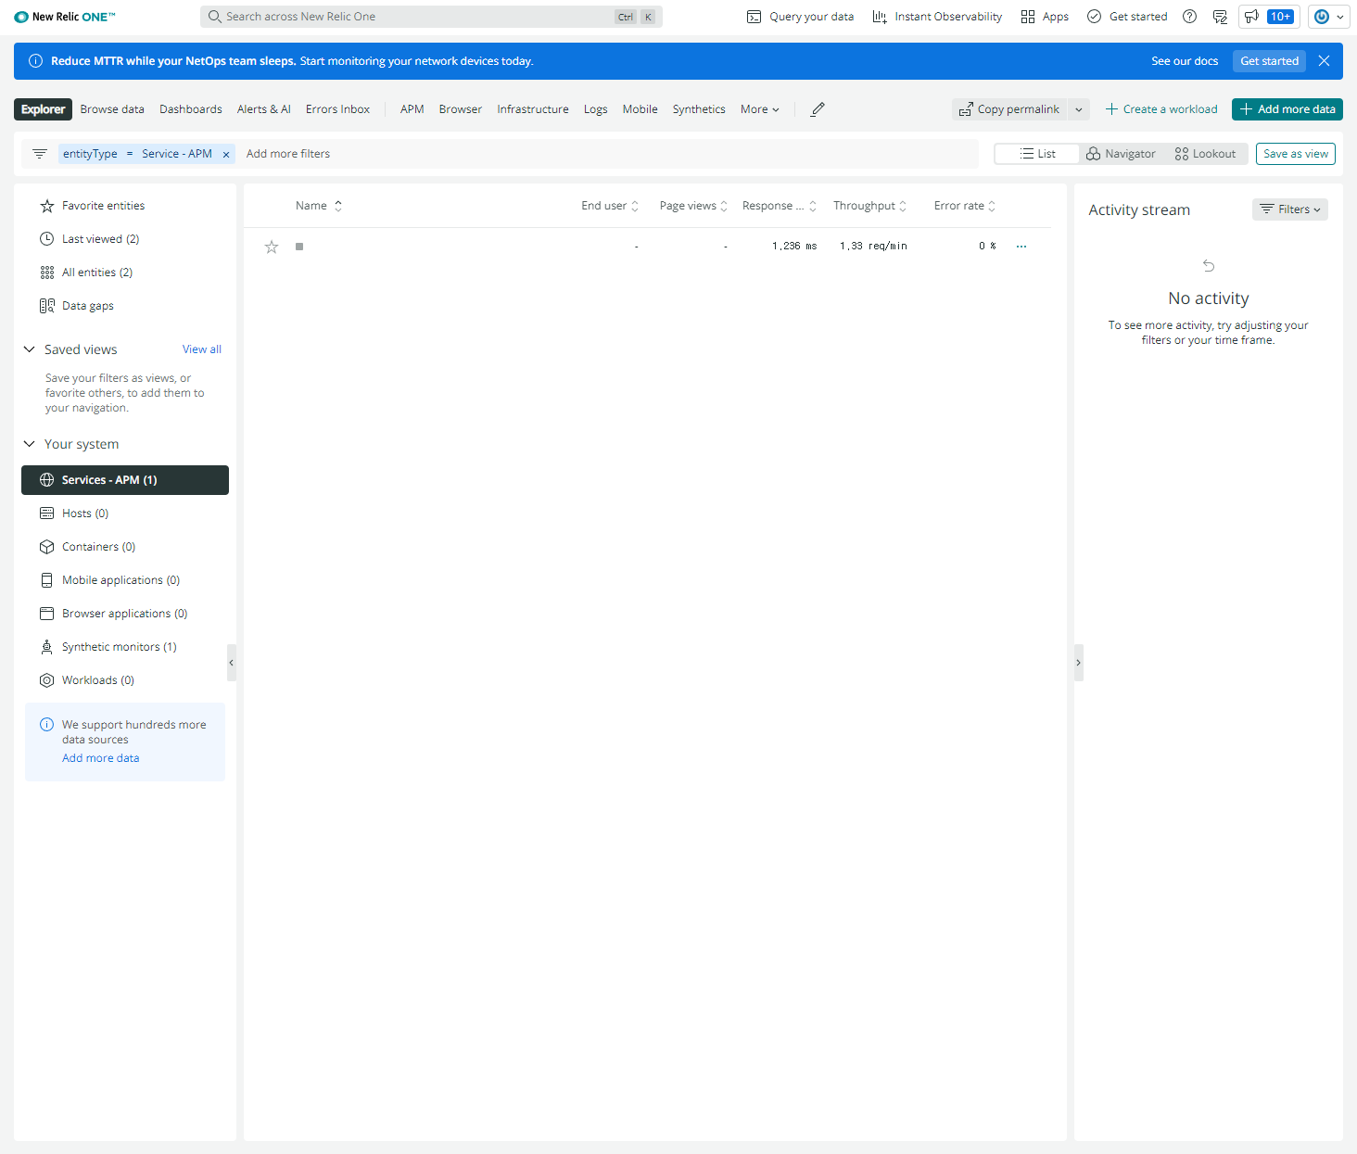Select Mobile applications (0)
This screenshot has height=1154, width=1357.
pyautogui.click(x=125, y=580)
